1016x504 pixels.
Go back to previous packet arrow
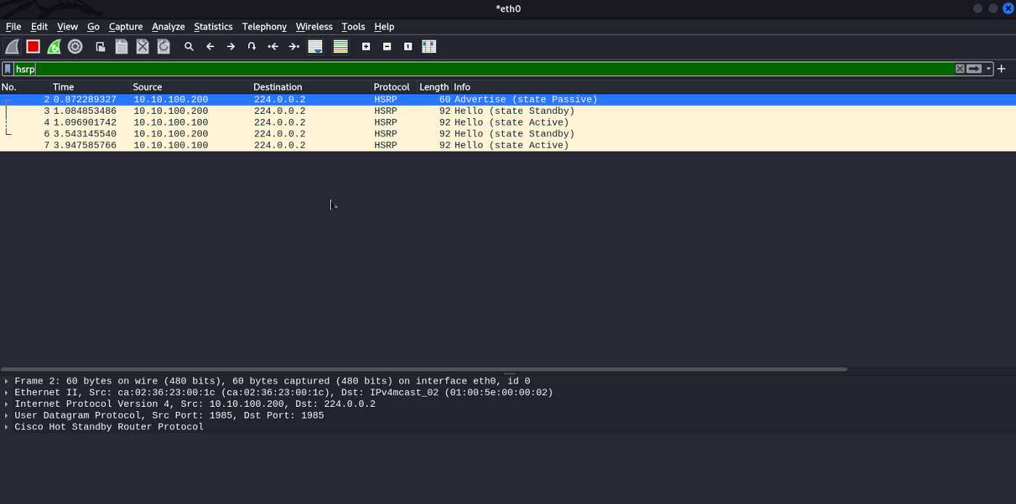tap(210, 46)
